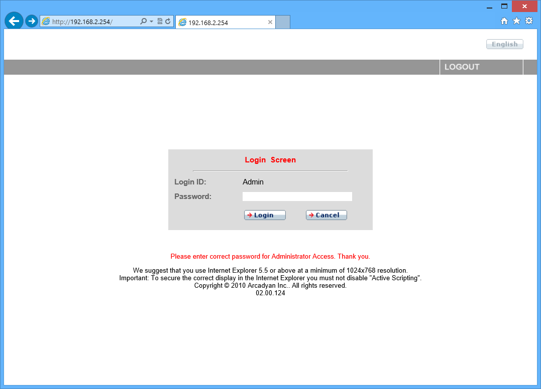Expand the address bar autocomplete dropdown arrow
This screenshot has width=541, height=389.
pos(152,22)
